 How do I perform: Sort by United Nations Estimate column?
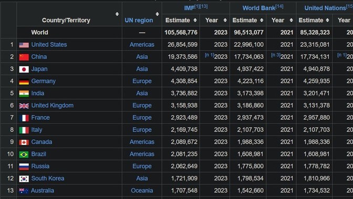[327, 21]
